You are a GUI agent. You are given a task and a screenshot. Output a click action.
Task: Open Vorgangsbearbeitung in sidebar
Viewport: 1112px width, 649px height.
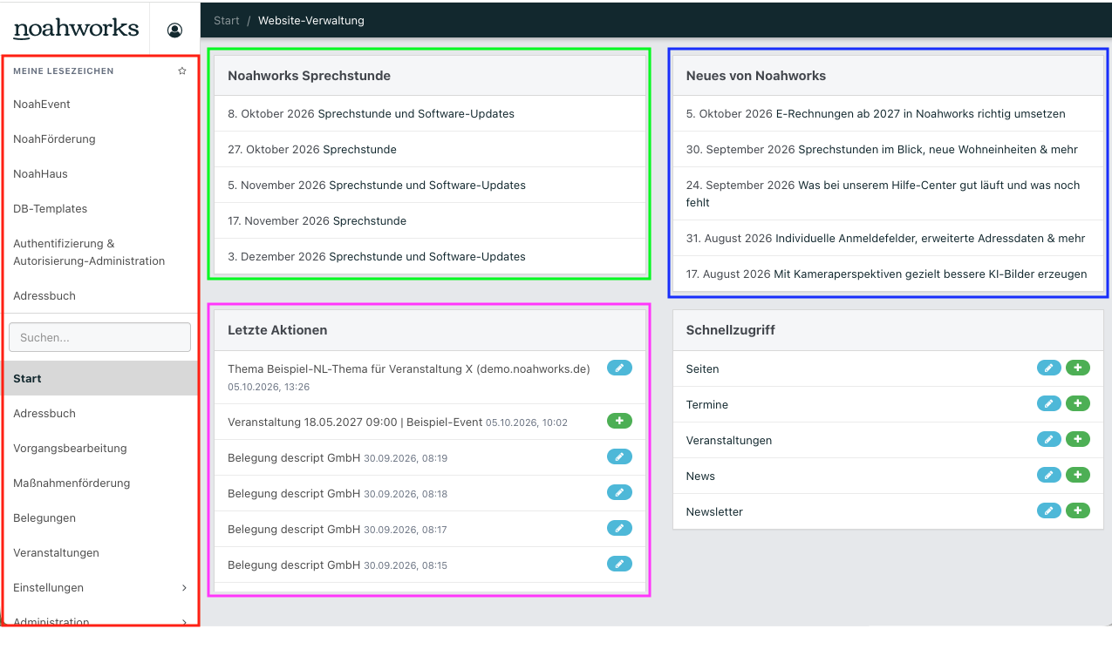(x=70, y=449)
